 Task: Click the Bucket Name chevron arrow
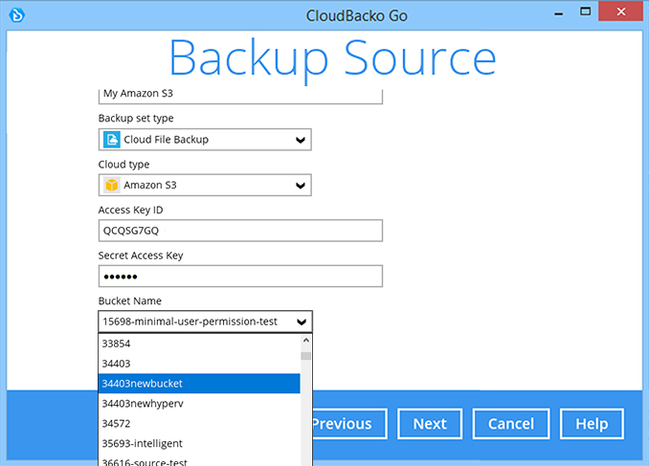302,322
